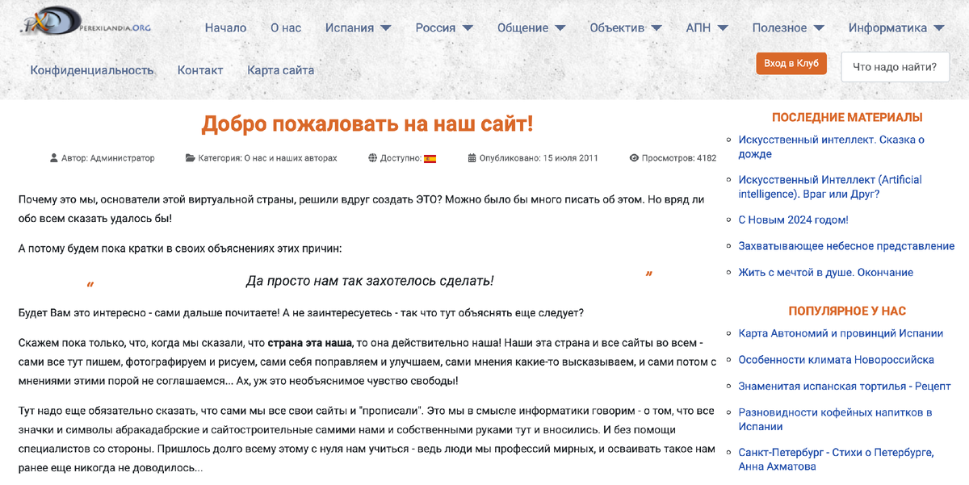Open Разновидности кофейных напитков в Испании

(835, 420)
